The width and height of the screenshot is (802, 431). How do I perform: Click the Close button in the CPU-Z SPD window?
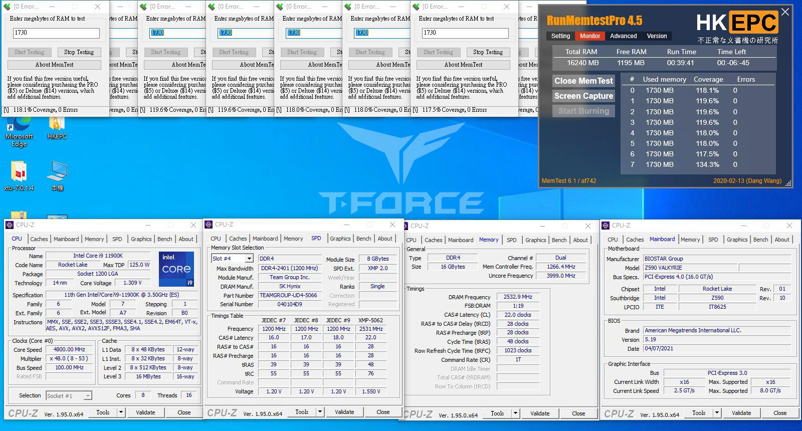coord(383,412)
